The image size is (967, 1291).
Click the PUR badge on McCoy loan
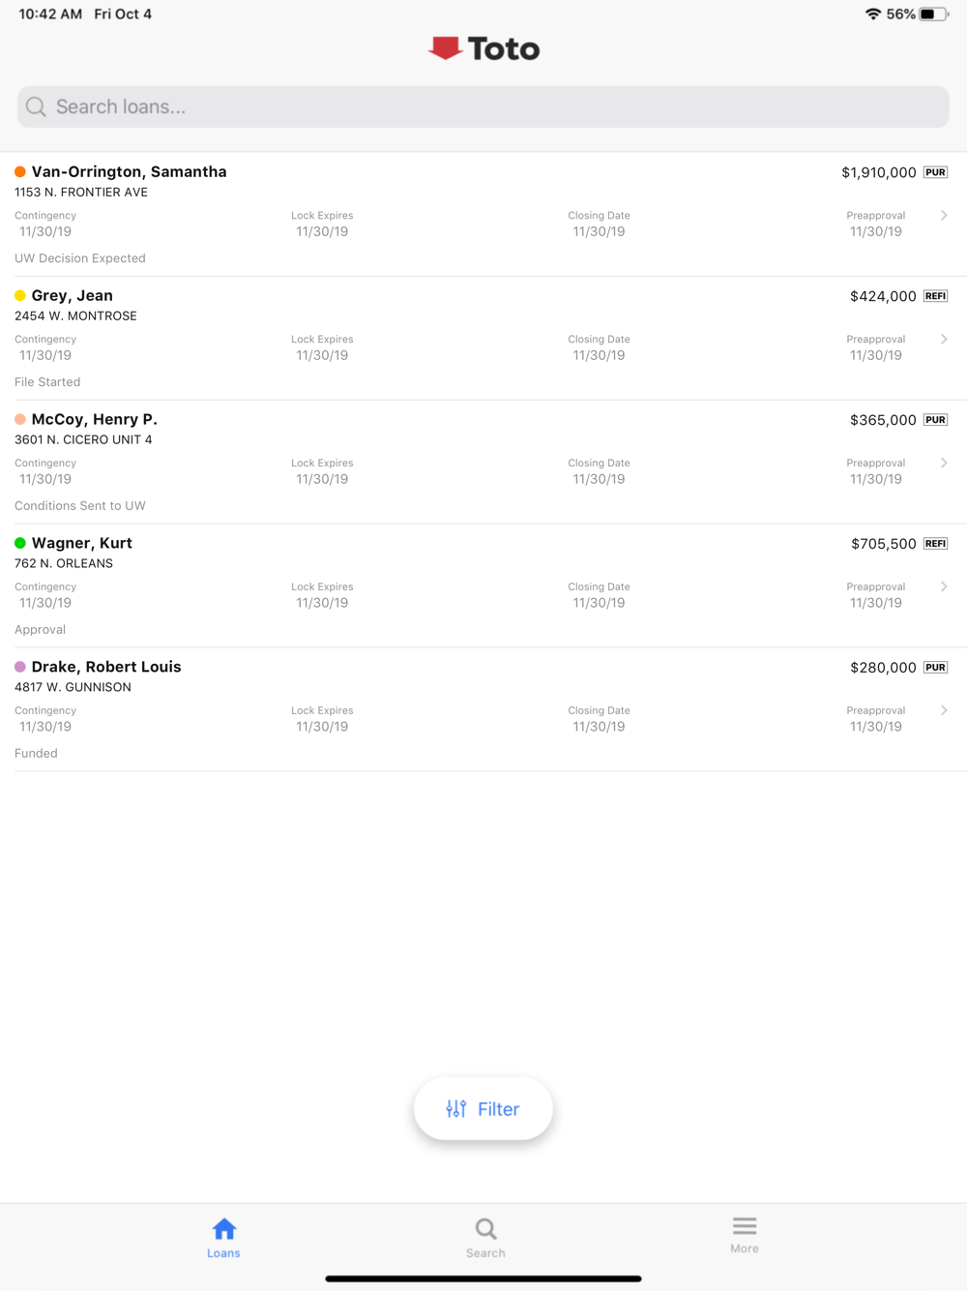pyautogui.click(x=935, y=420)
